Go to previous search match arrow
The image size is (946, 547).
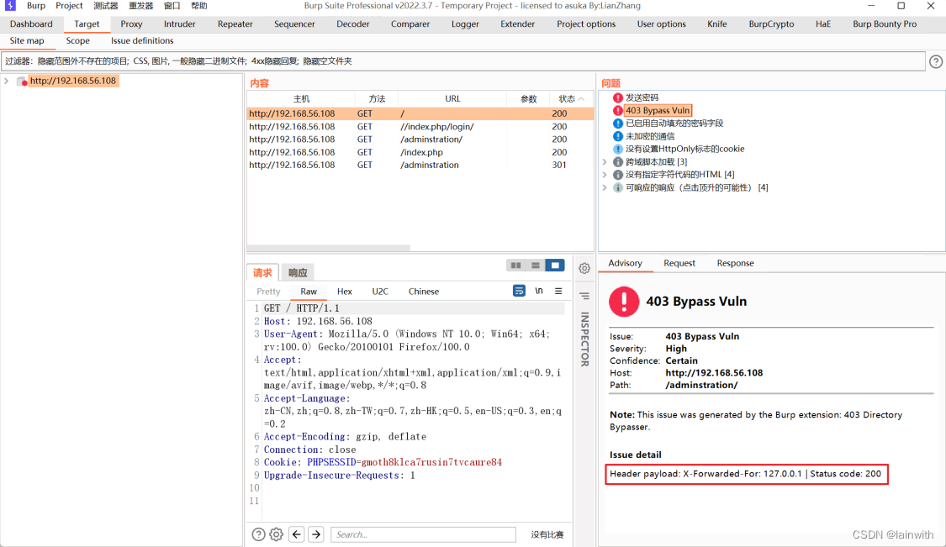(296, 534)
